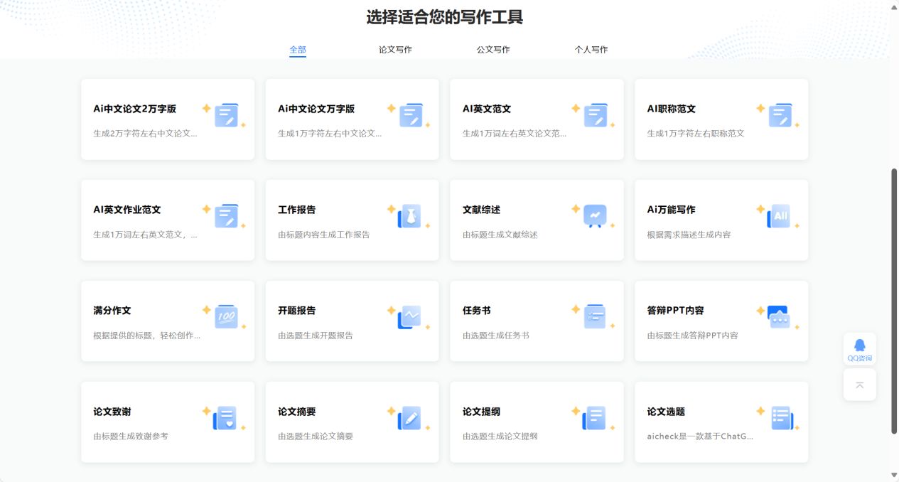This screenshot has height=482, width=899.
Task: Click the 论文提纲 outline icon
Action: (594, 418)
